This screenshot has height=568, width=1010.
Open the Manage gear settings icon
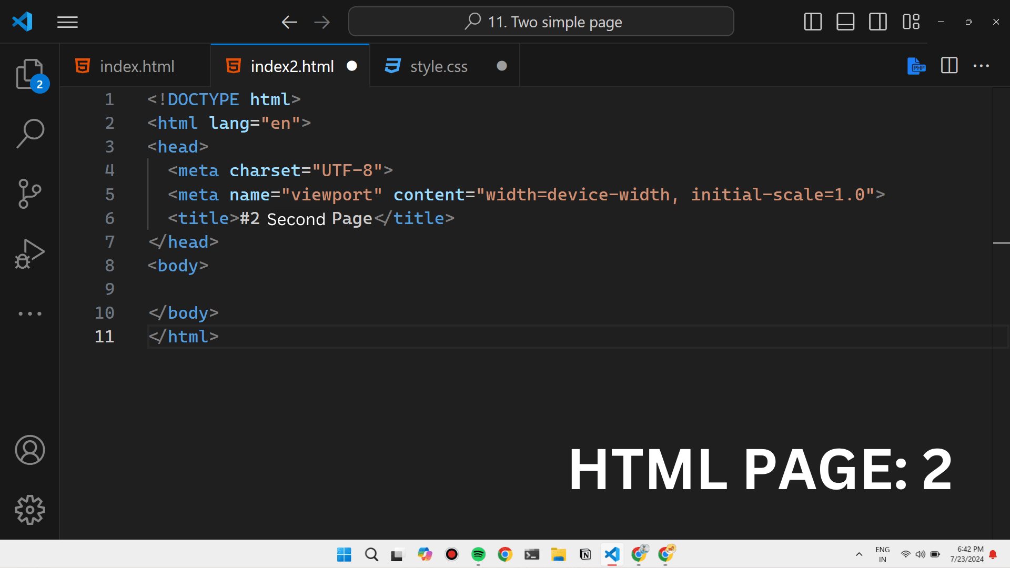(30, 510)
